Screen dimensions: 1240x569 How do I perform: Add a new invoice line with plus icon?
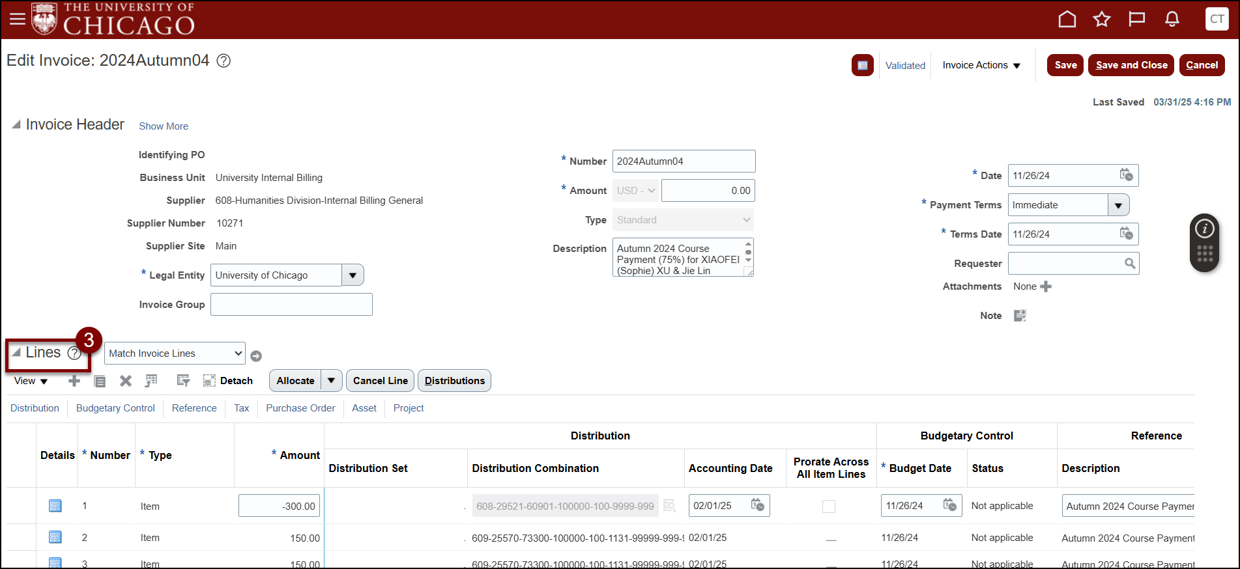coord(74,381)
